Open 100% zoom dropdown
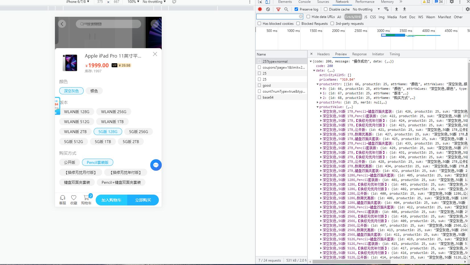The image size is (470, 265). pos(133,2)
